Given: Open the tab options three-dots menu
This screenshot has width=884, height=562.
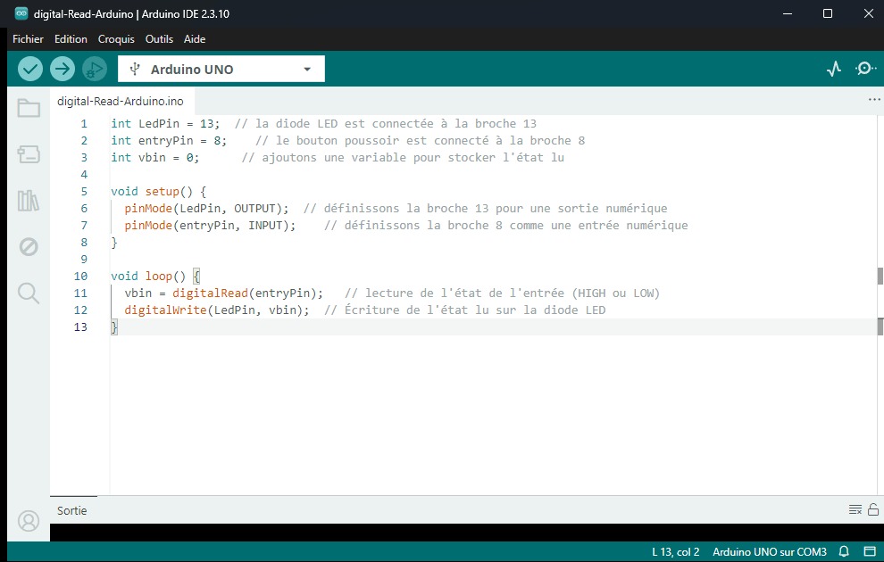Looking at the screenshot, I should click(874, 100).
